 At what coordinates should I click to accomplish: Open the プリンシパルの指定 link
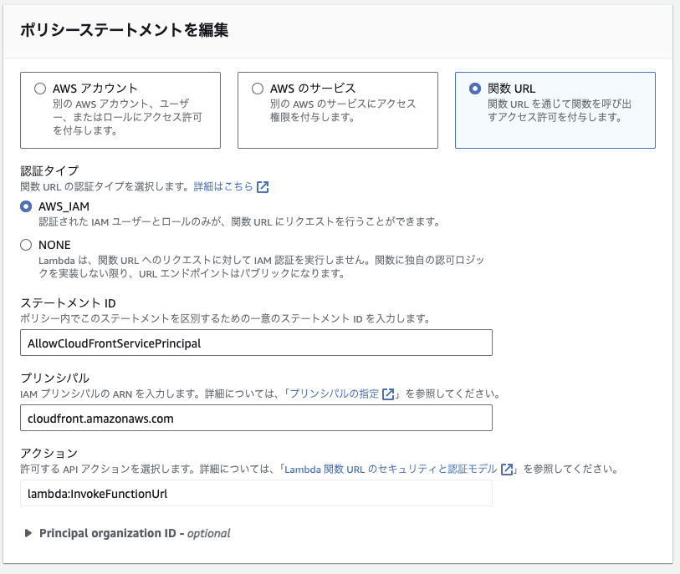tap(334, 394)
